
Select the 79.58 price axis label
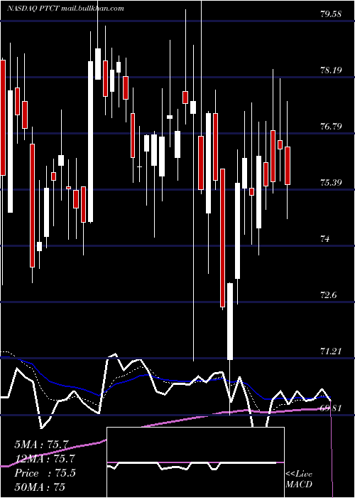(x=331, y=14)
